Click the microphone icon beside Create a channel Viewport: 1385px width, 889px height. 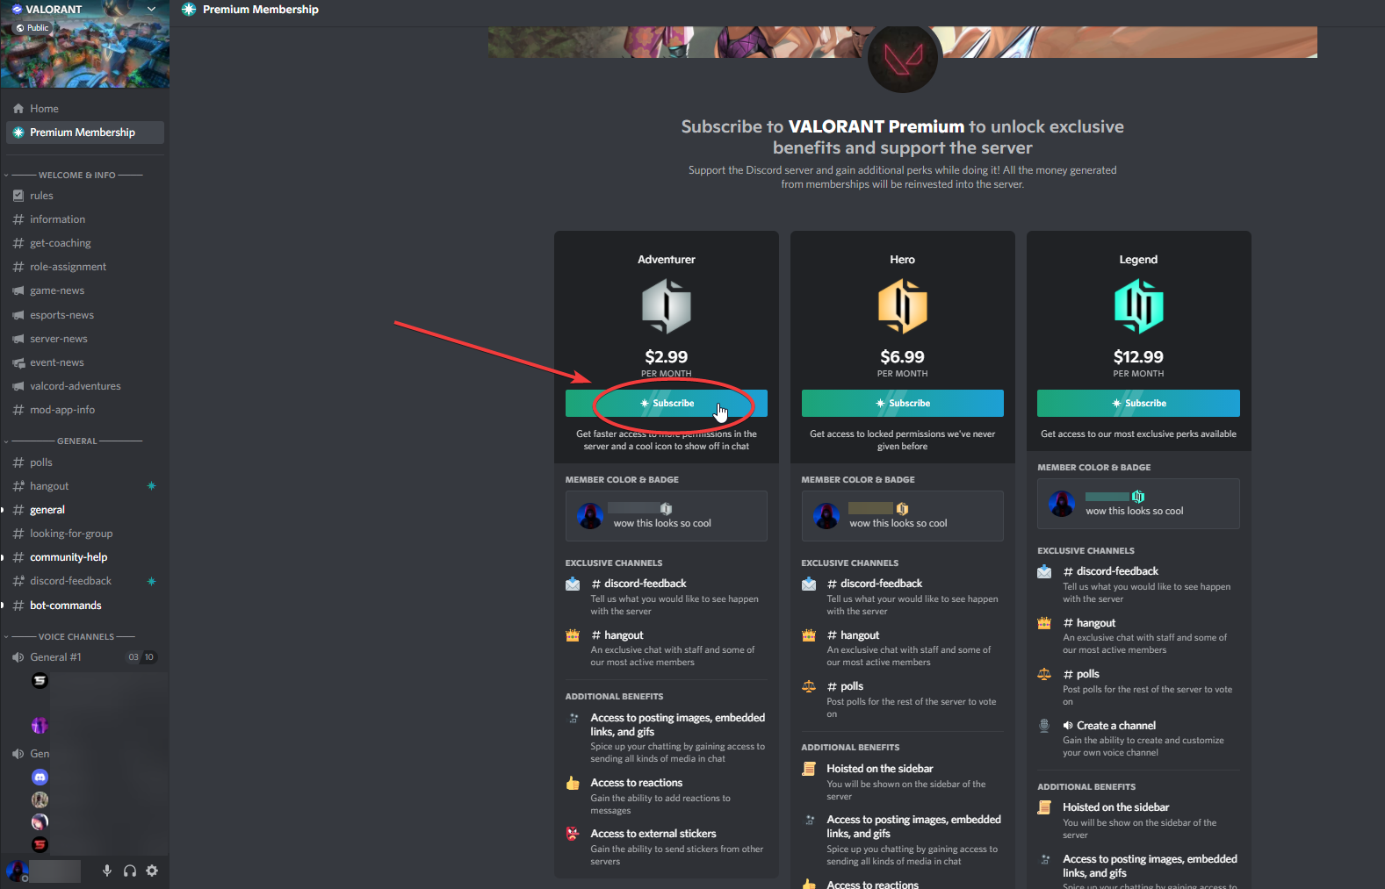tap(1044, 726)
